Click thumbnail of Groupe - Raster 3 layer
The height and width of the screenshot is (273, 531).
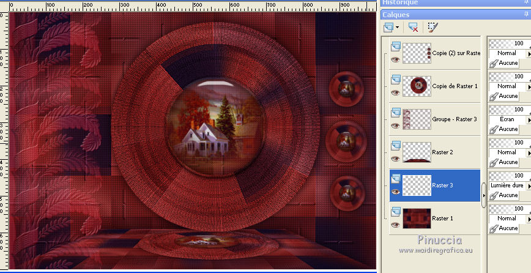417,119
